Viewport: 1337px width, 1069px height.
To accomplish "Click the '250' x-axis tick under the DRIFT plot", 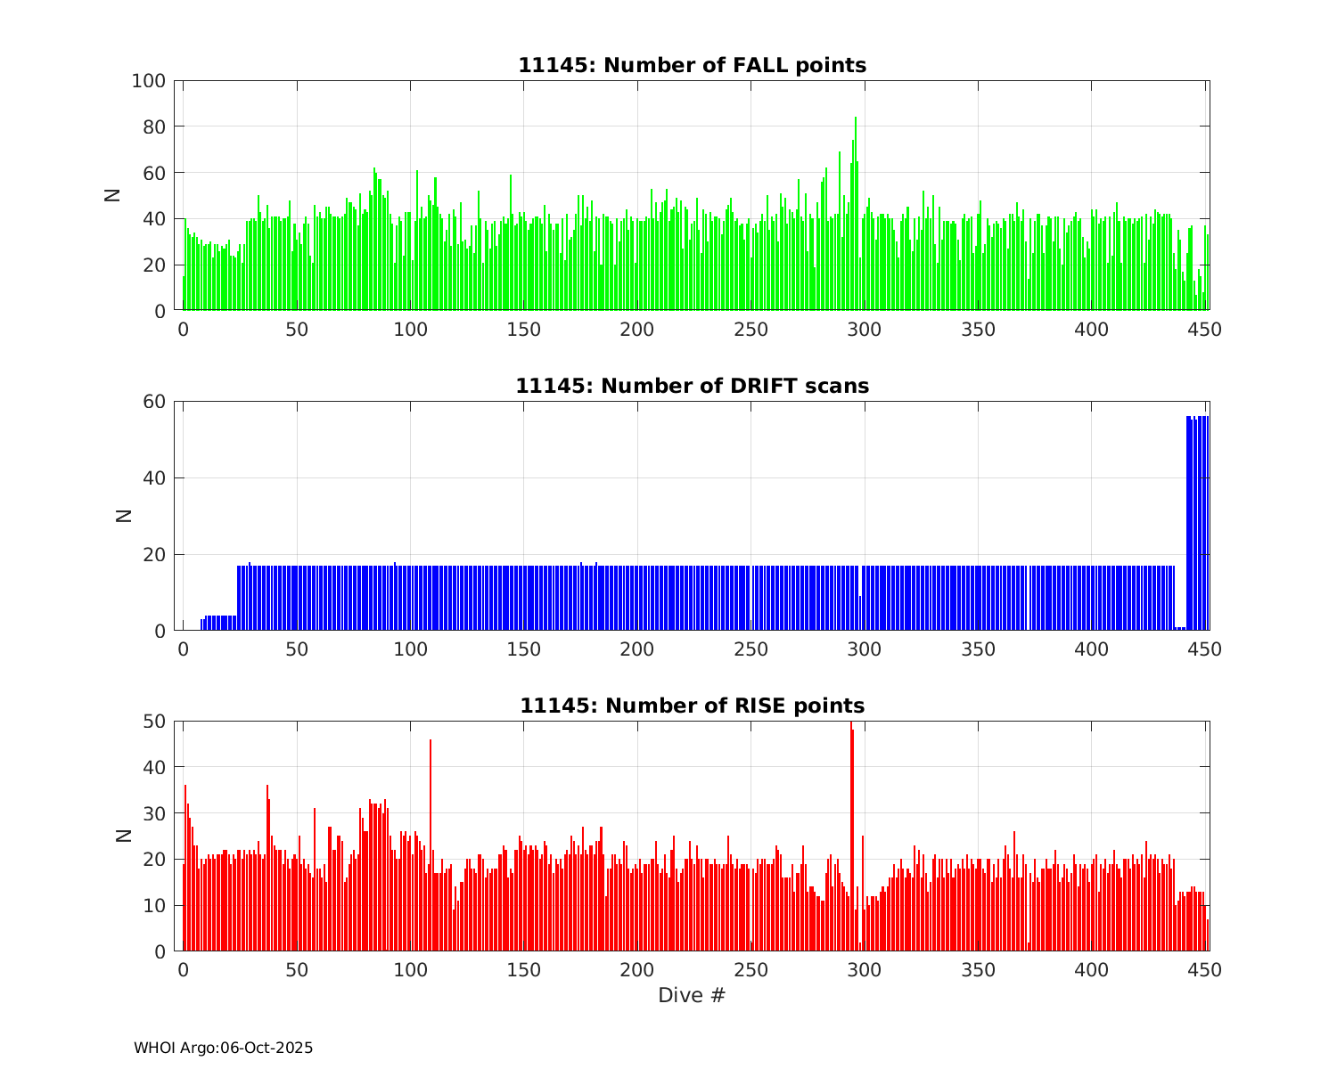I will coord(751,649).
